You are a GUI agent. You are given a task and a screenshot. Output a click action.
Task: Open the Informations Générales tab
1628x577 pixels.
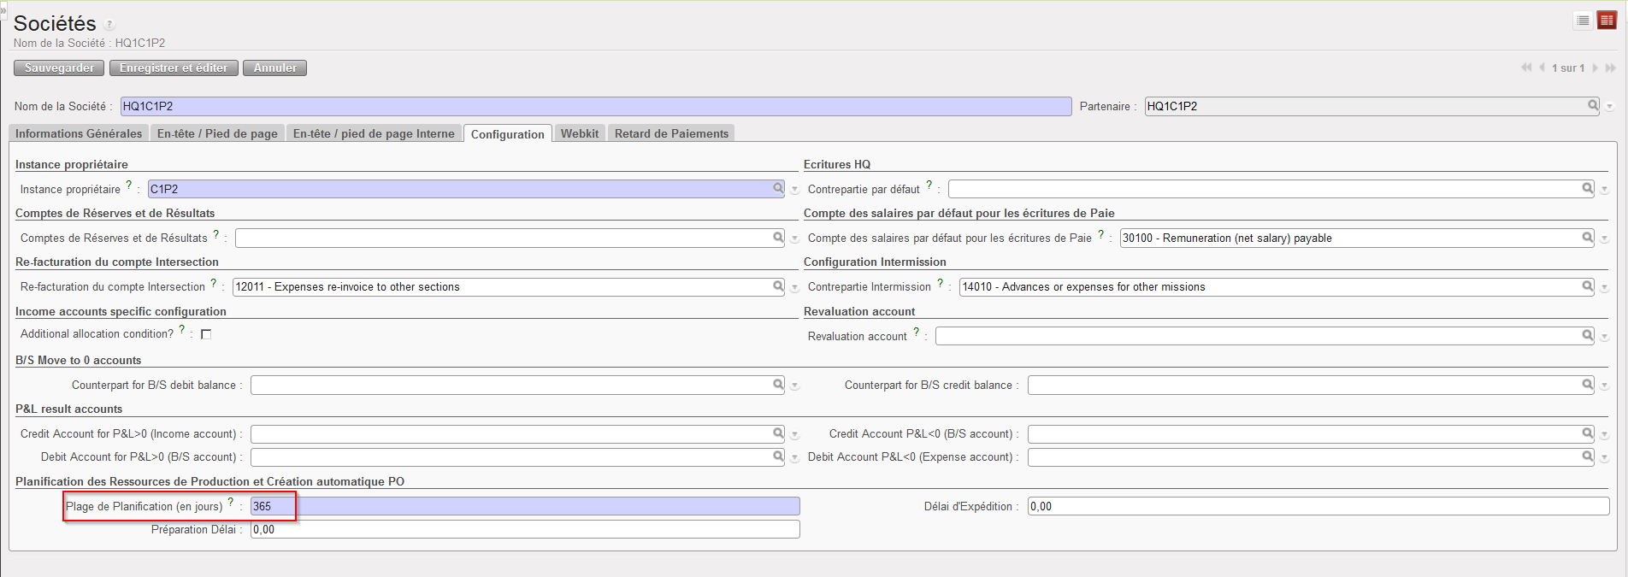(x=79, y=133)
